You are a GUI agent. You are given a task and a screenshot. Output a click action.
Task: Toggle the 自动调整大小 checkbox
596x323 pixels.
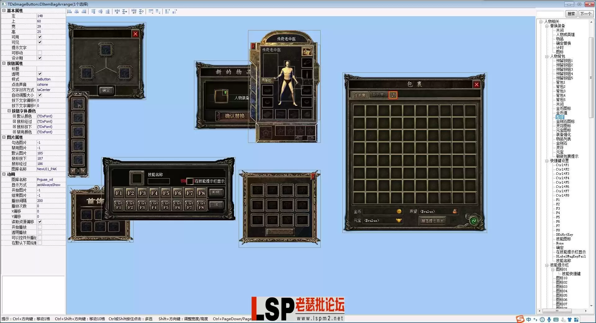coord(40,95)
